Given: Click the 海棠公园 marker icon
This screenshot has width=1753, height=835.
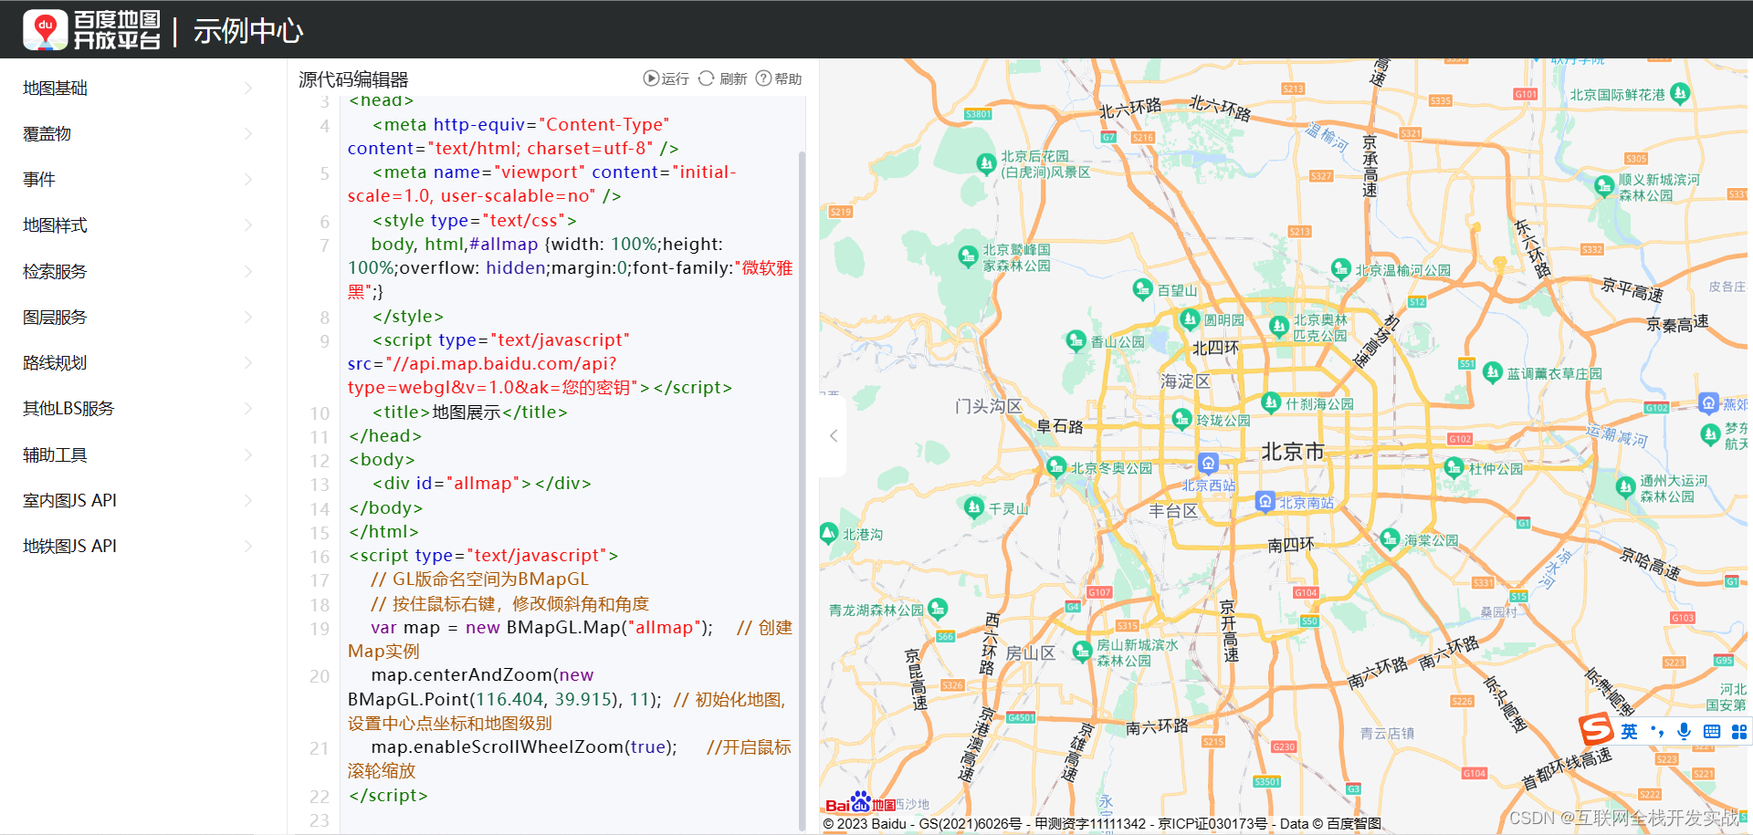Looking at the screenshot, I should click(x=1389, y=538).
